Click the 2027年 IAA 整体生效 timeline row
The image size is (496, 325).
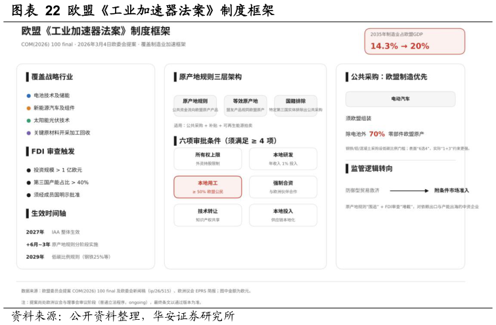(x=53, y=232)
